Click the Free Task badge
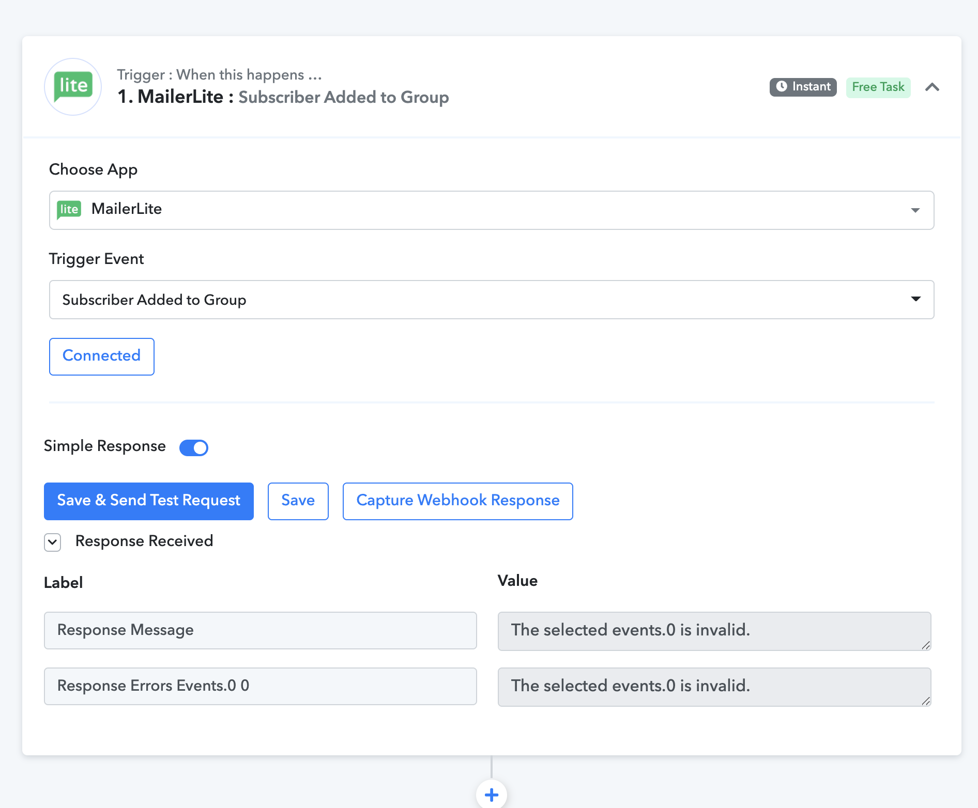Screen dimensions: 978x808 (878, 87)
